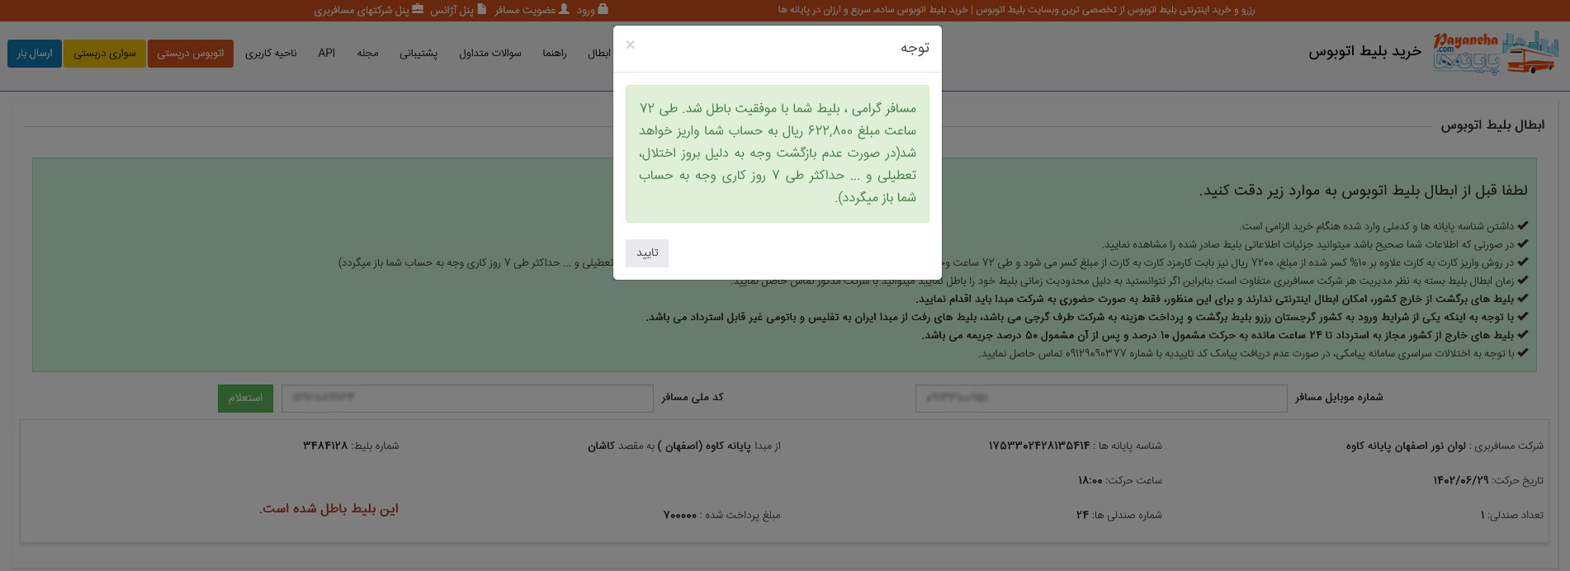Open the مجله menu item

pyautogui.click(x=368, y=54)
